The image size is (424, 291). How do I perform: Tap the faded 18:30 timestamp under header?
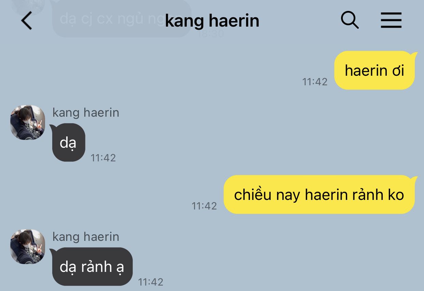pyautogui.click(x=211, y=33)
